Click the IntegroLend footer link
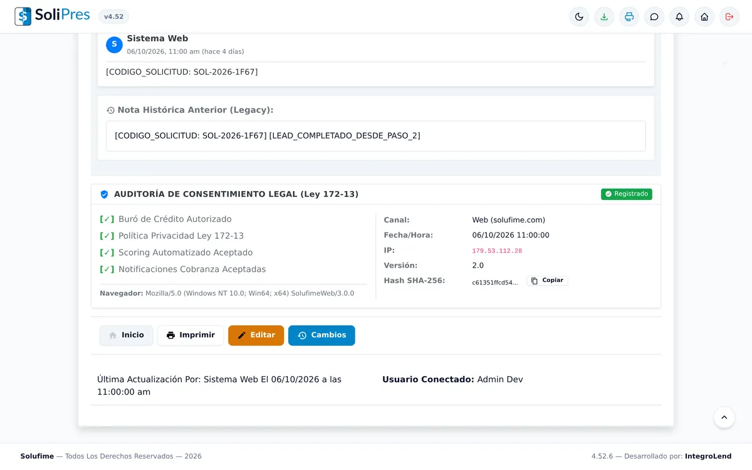Image resolution: width=752 pixels, height=470 pixels. 708,456
